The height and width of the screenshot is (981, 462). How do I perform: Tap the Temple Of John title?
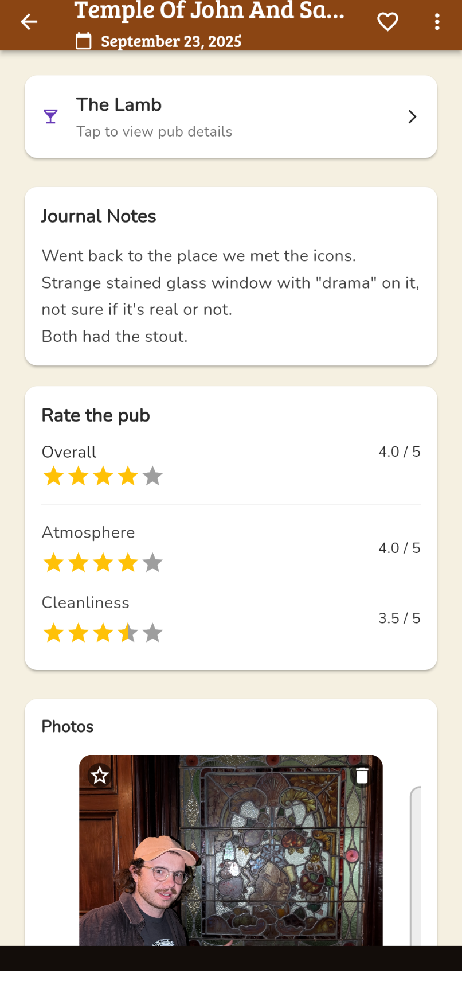[x=209, y=11]
